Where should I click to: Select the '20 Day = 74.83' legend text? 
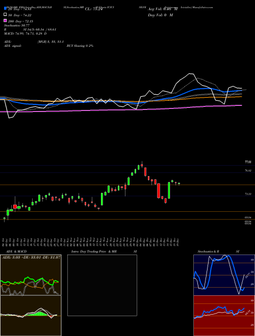(x=20, y=9)
